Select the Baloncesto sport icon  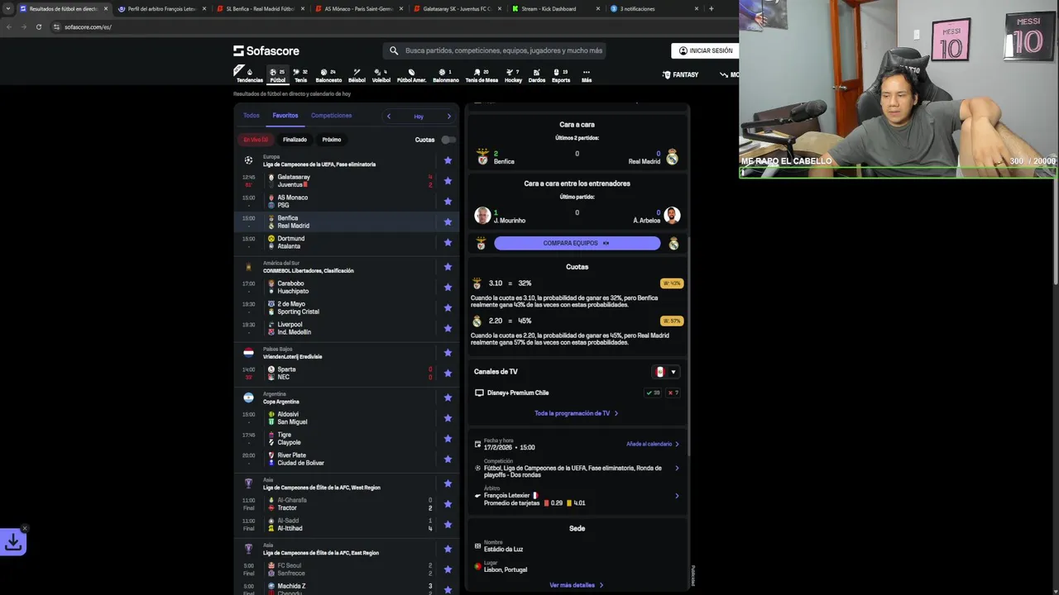[328, 75]
